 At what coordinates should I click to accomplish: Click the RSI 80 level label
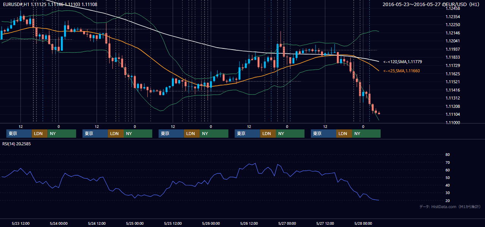point(447,155)
